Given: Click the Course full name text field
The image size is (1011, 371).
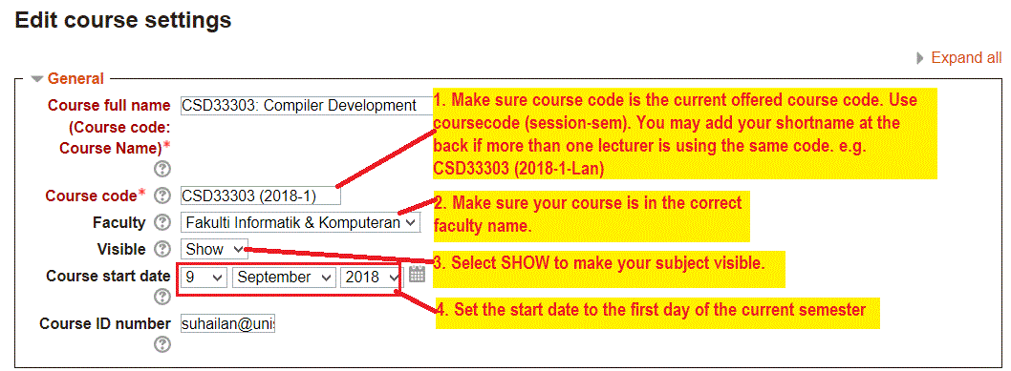Looking at the screenshot, I should 307,106.
